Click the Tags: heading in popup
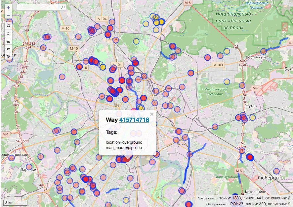This screenshot has height=207, width=293. [x=111, y=132]
